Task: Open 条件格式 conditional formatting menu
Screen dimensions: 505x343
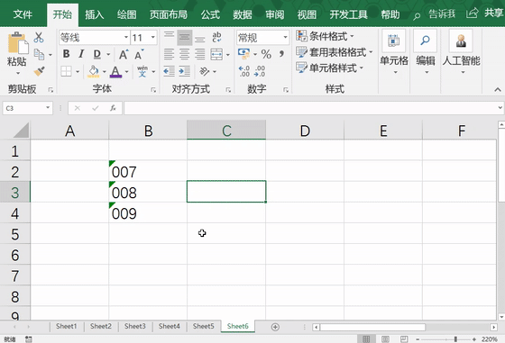Action: pos(325,36)
